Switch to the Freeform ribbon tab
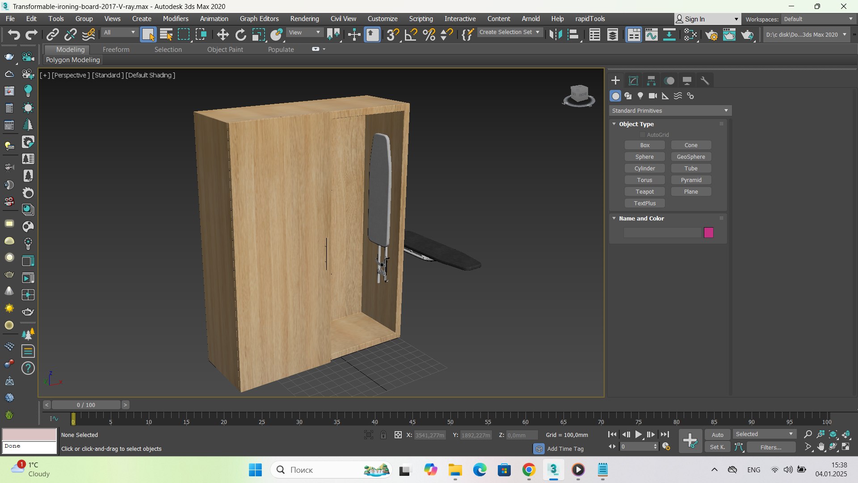Viewport: 858px width, 483px height. click(x=116, y=50)
